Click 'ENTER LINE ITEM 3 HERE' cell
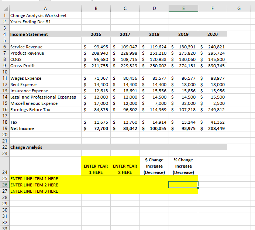This screenshot has height=230, width=255. pos(45,191)
